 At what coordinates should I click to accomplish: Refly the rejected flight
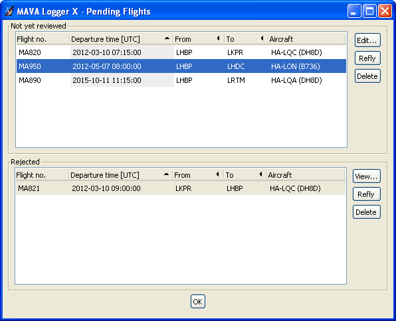pyautogui.click(x=367, y=194)
